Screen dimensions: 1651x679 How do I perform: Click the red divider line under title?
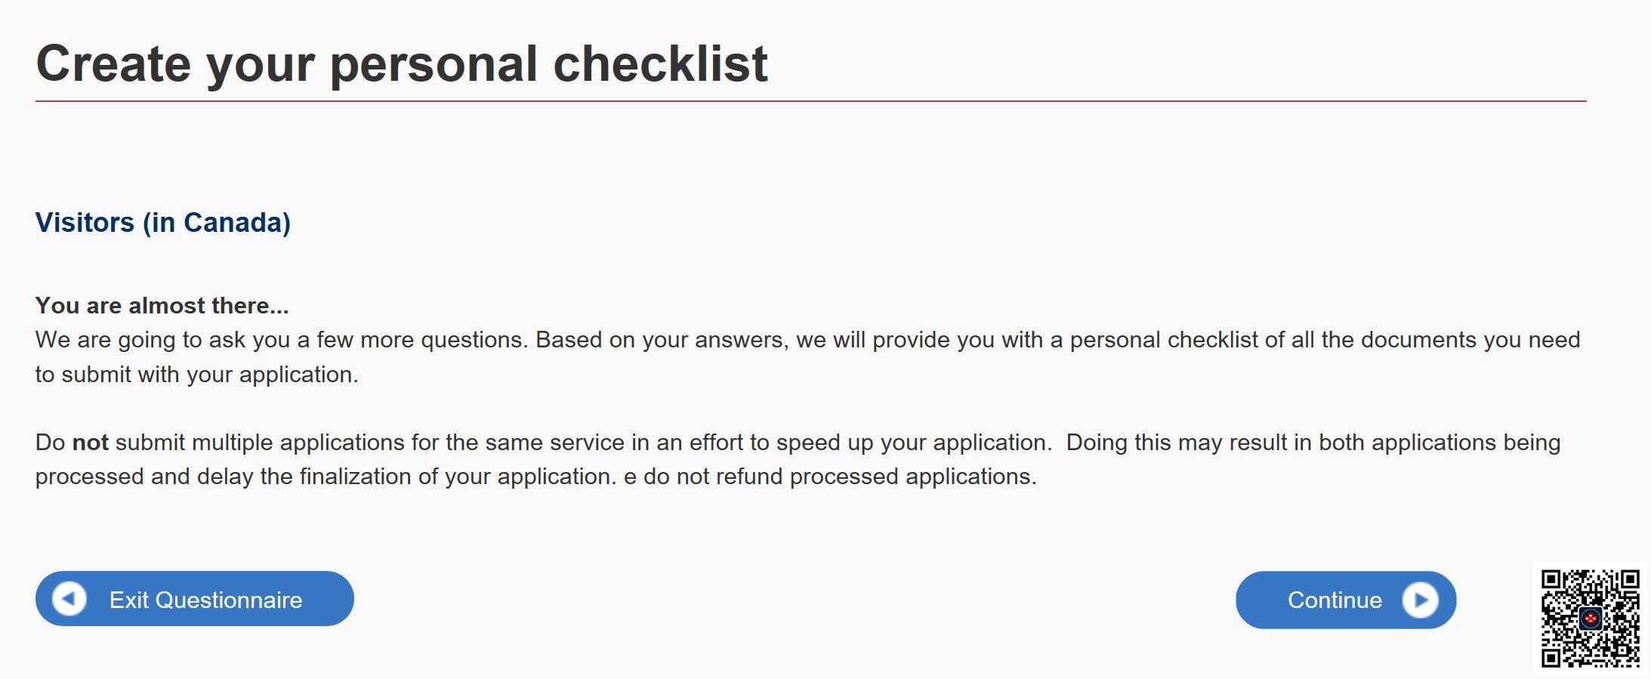pyautogui.click(x=811, y=100)
